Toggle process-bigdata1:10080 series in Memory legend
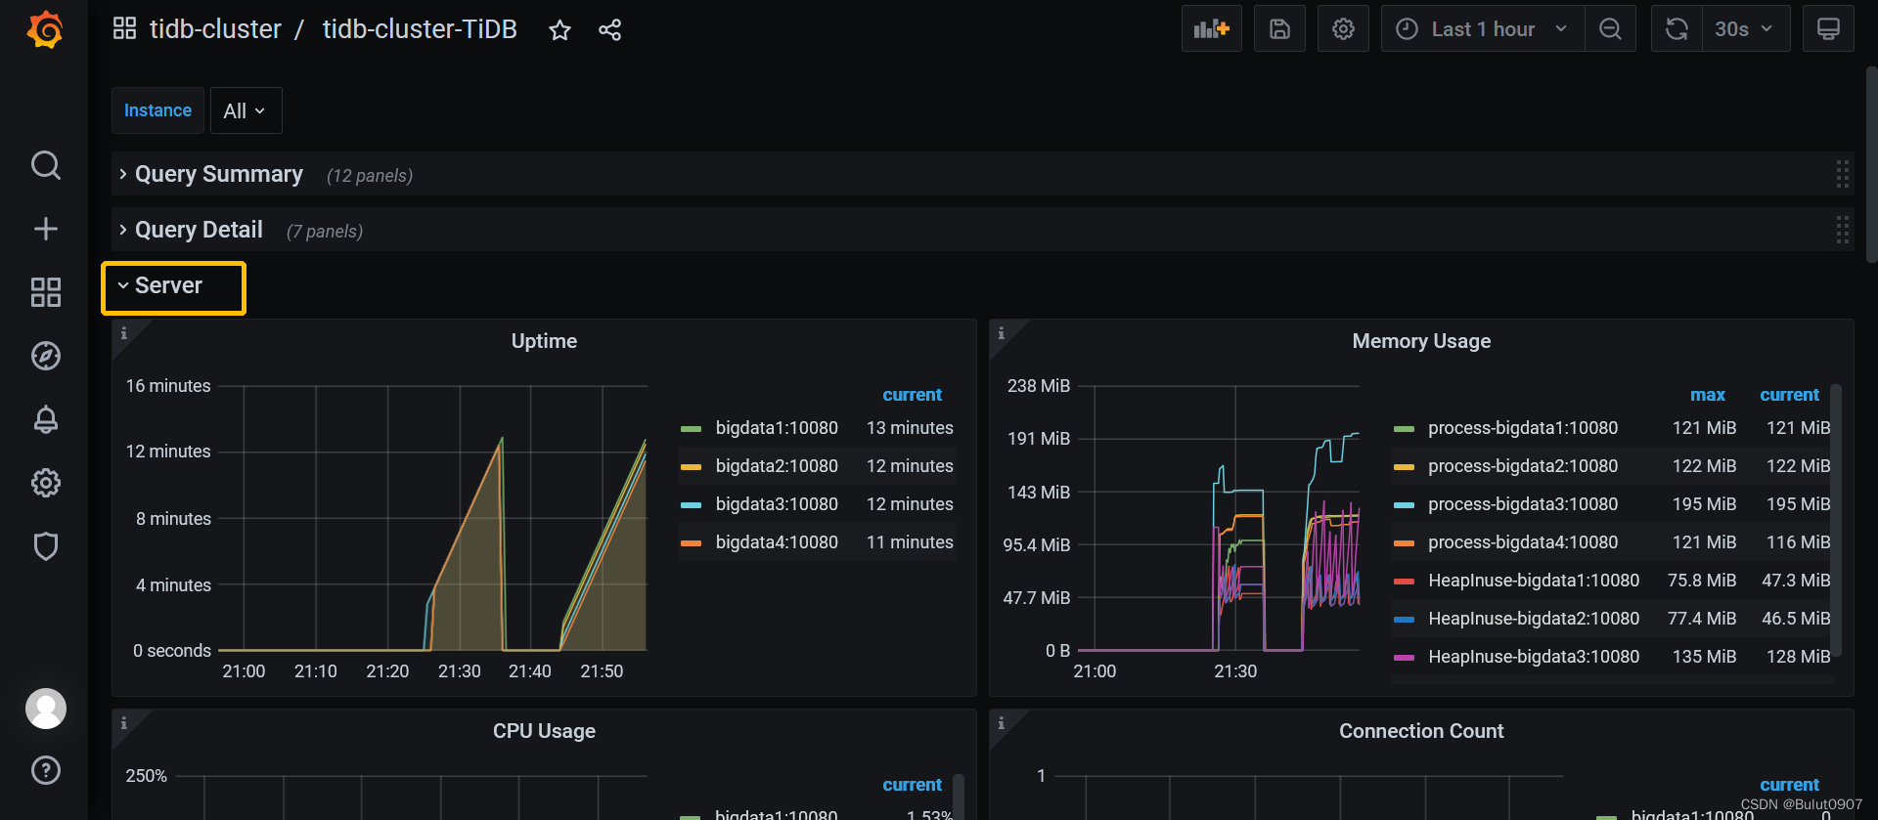Screen dimensions: 1878x820 point(1523,428)
